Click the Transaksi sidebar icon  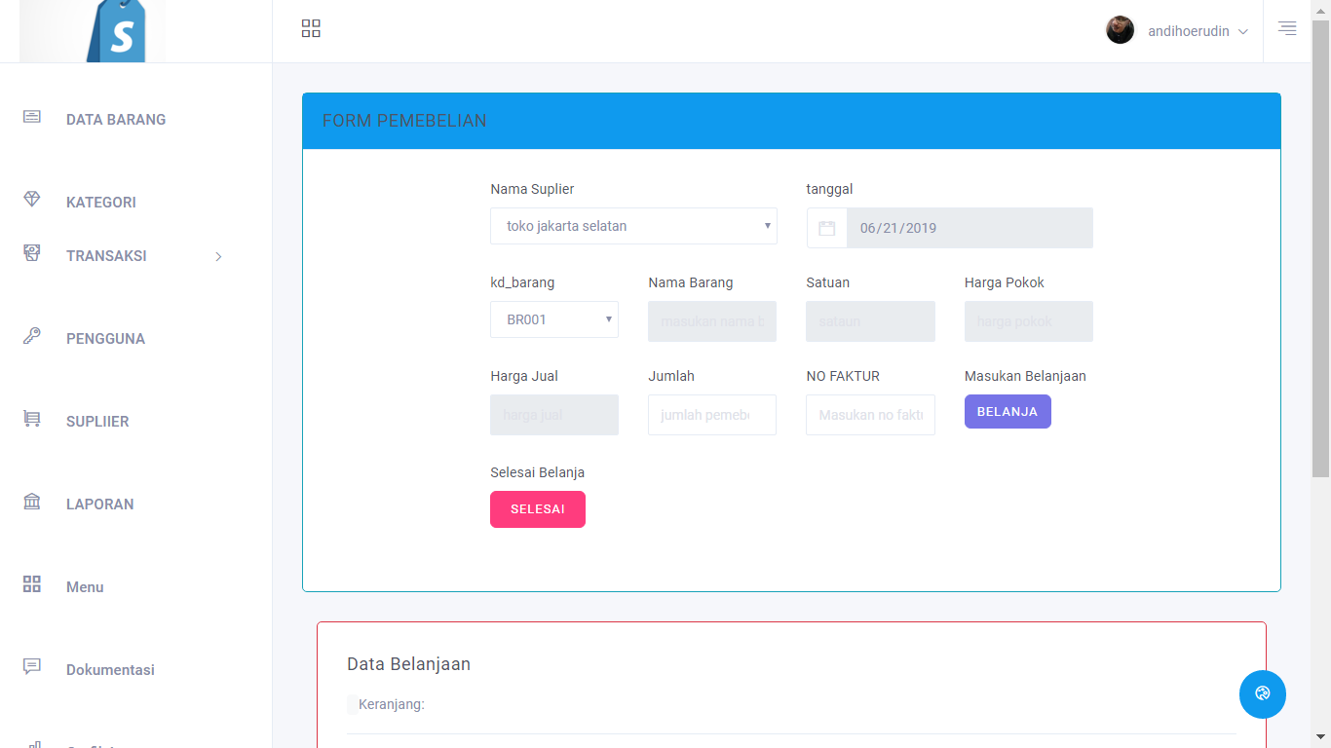pos(32,253)
